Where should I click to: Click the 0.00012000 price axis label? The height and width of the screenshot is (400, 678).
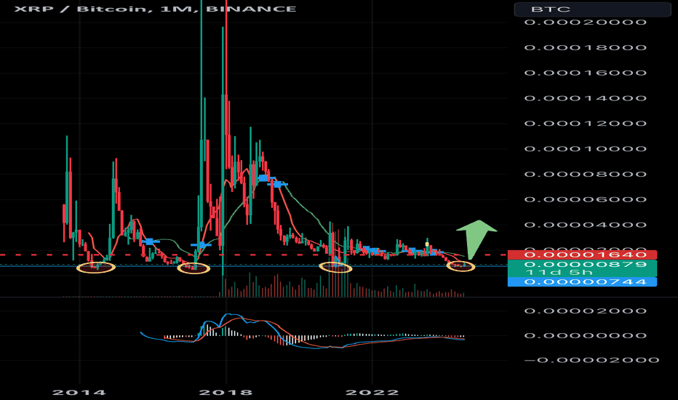point(586,123)
